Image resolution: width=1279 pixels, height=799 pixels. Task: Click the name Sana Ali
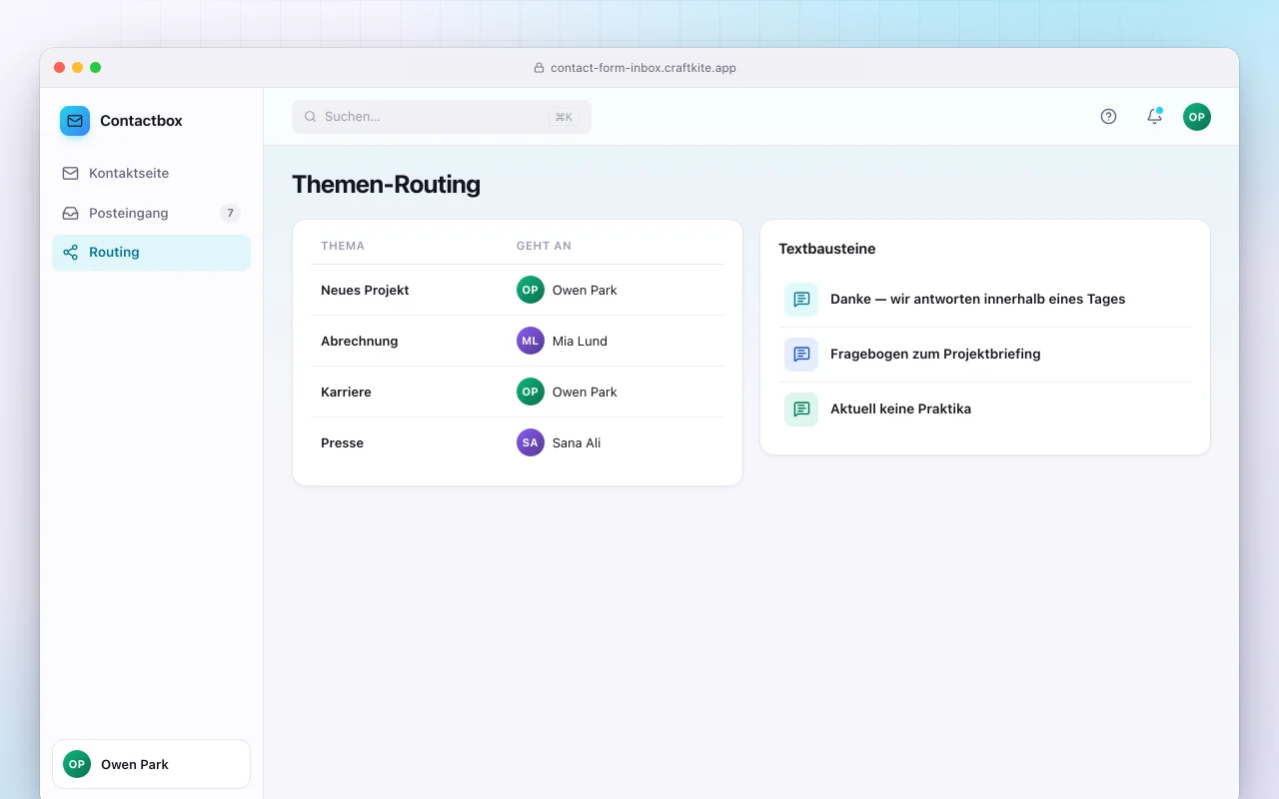[577, 442]
